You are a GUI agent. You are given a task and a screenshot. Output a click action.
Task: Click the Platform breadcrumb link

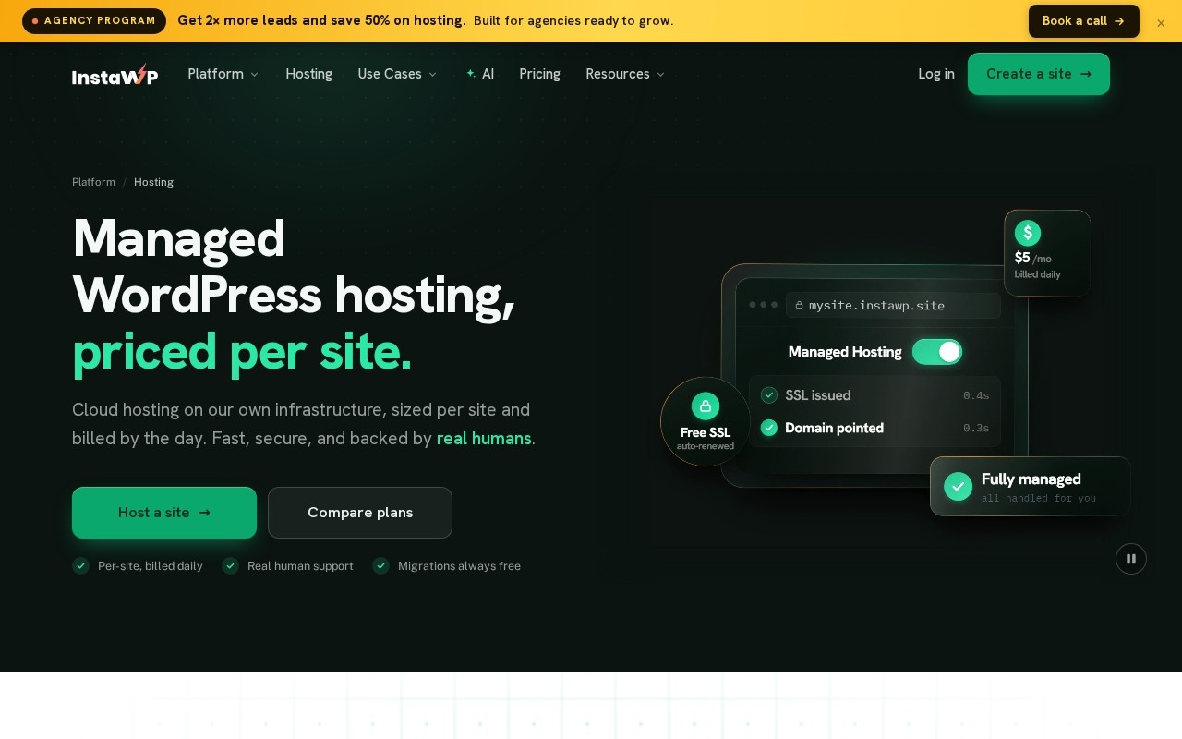pyautogui.click(x=93, y=182)
